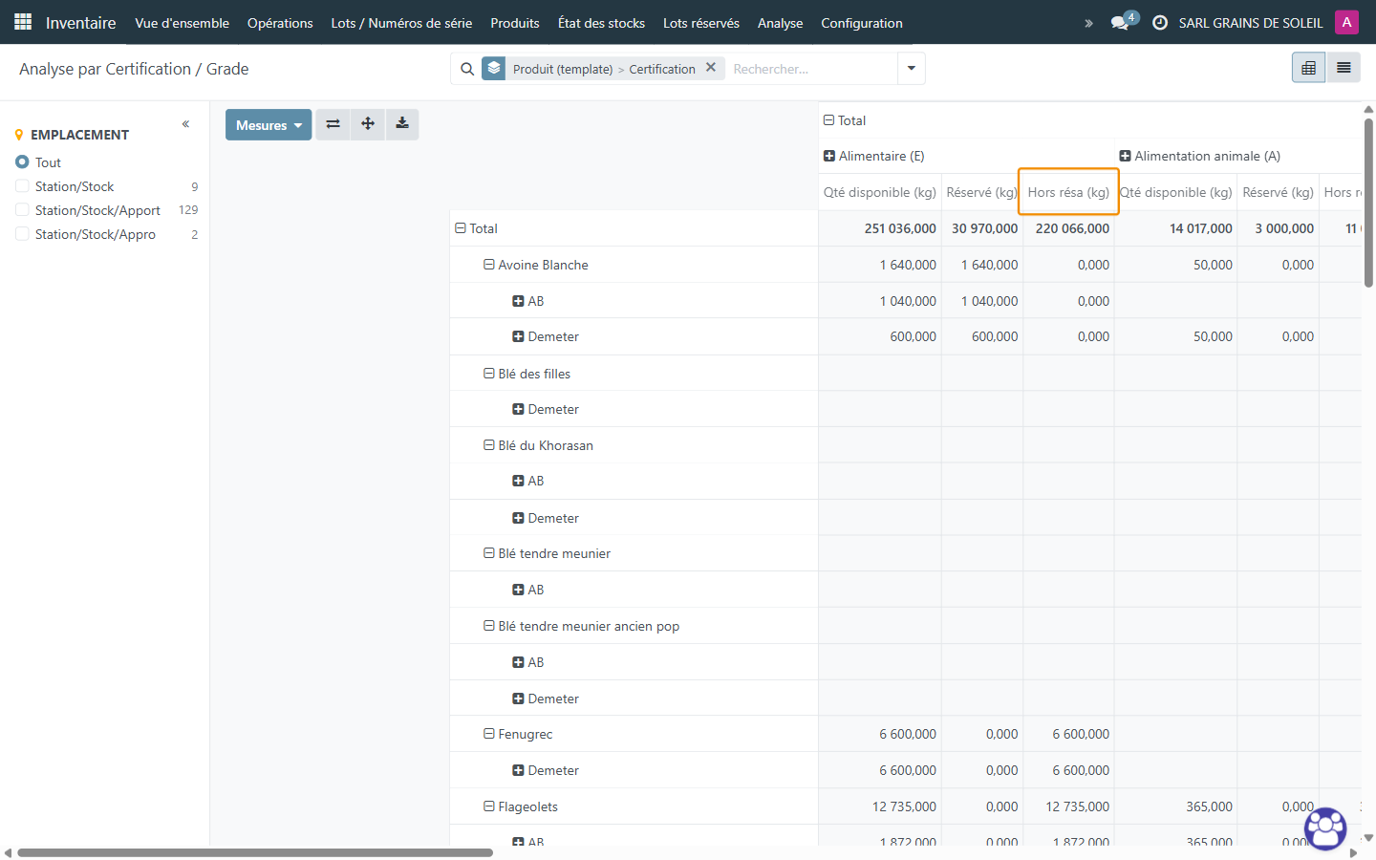Show more menu items with double chevron
This screenshot has width=1376, height=860.
tap(1088, 23)
